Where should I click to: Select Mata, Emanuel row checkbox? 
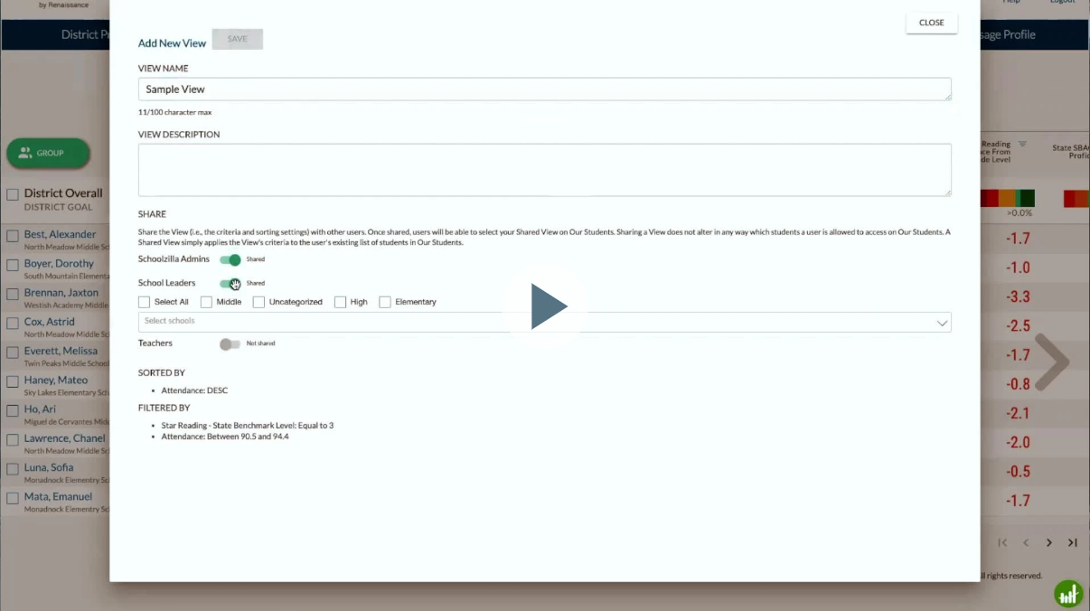(x=13, y=498)
